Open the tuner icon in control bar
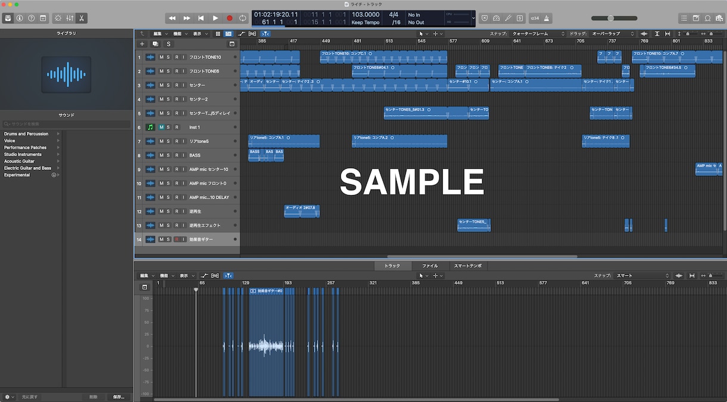Screen dimensions: 727x402 point(508,18)
